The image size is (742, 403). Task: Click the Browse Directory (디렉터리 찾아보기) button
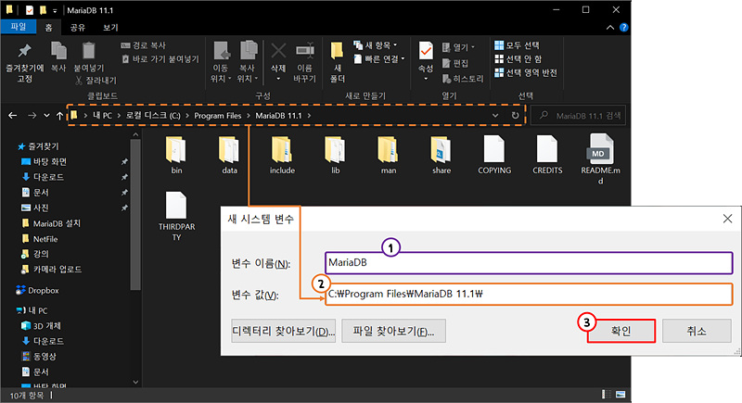[x=283, y=331]
